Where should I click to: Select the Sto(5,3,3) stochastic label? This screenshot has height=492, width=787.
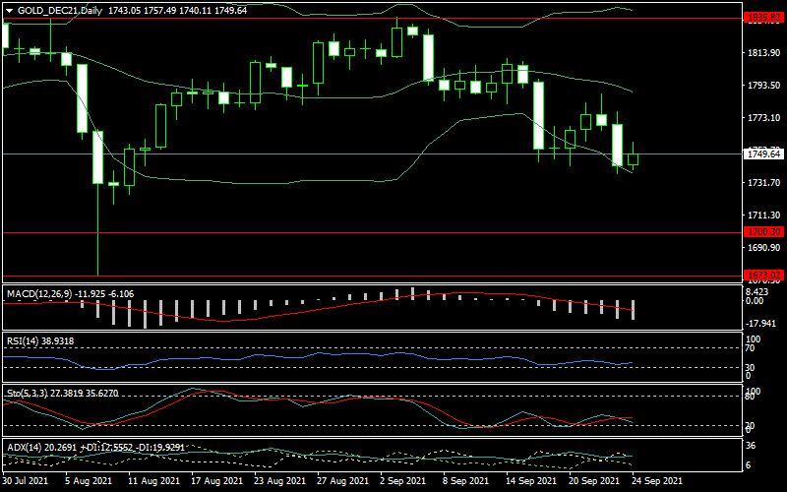coord(27,391)
